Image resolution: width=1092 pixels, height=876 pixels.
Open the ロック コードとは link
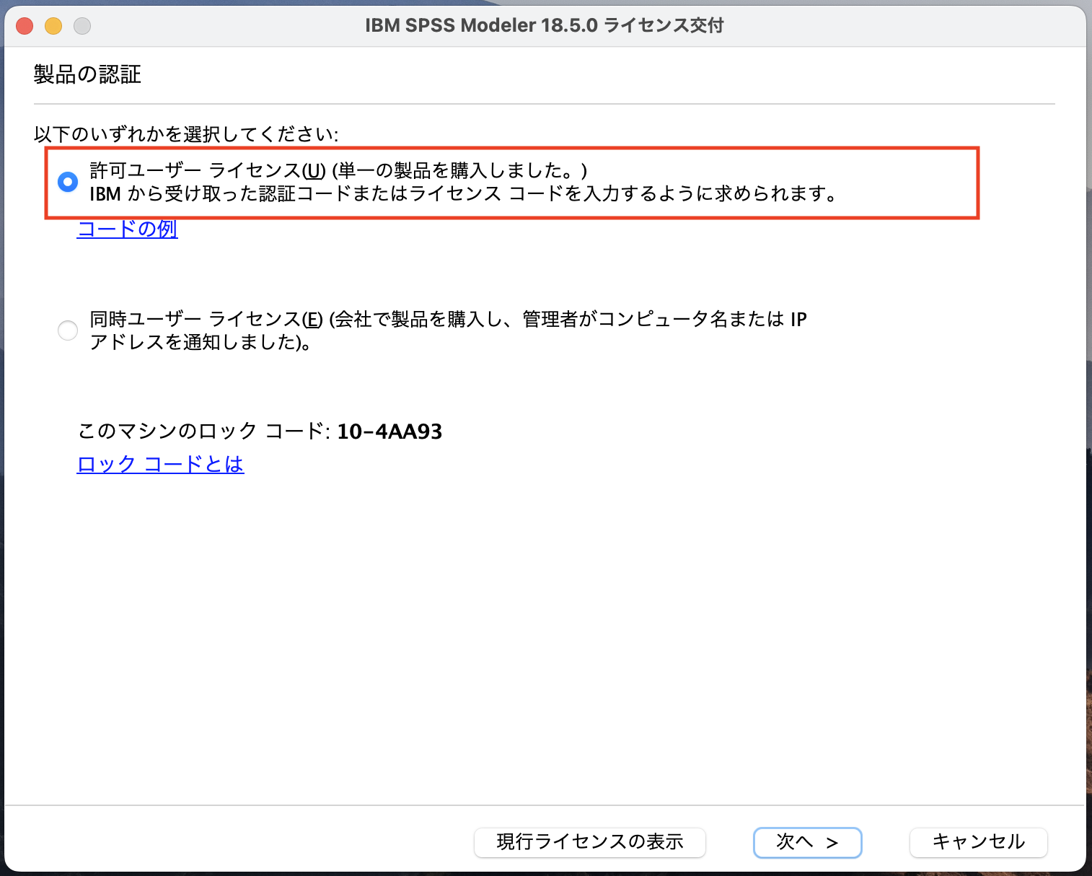coord(160,464)
